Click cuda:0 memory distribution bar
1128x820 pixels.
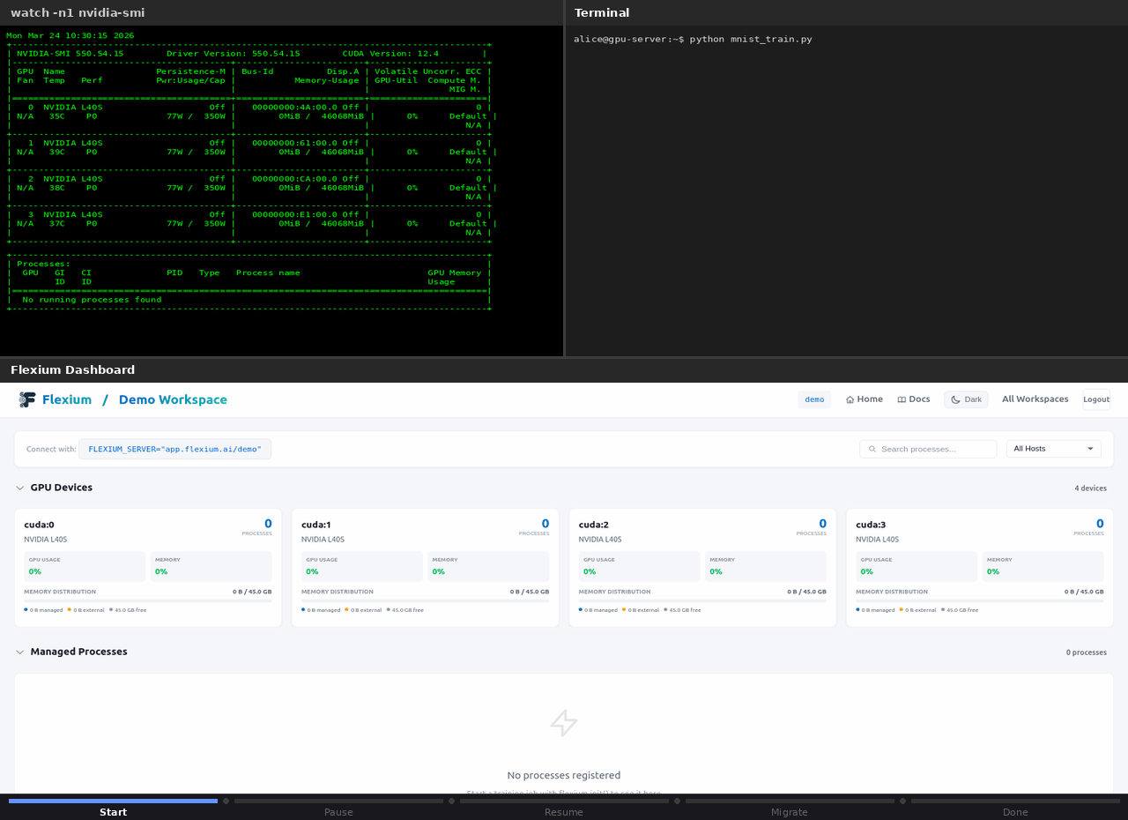point(148,600)
